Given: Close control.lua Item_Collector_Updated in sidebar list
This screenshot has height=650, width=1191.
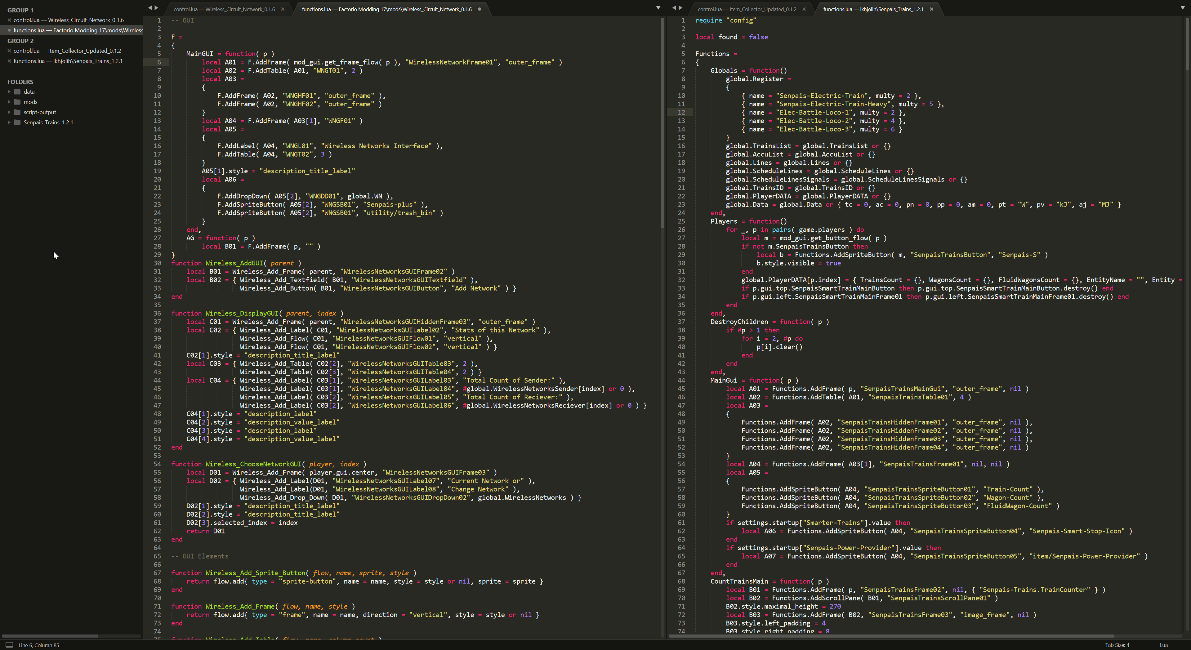Looking at the screenshot, I should (x=9, y=51).
